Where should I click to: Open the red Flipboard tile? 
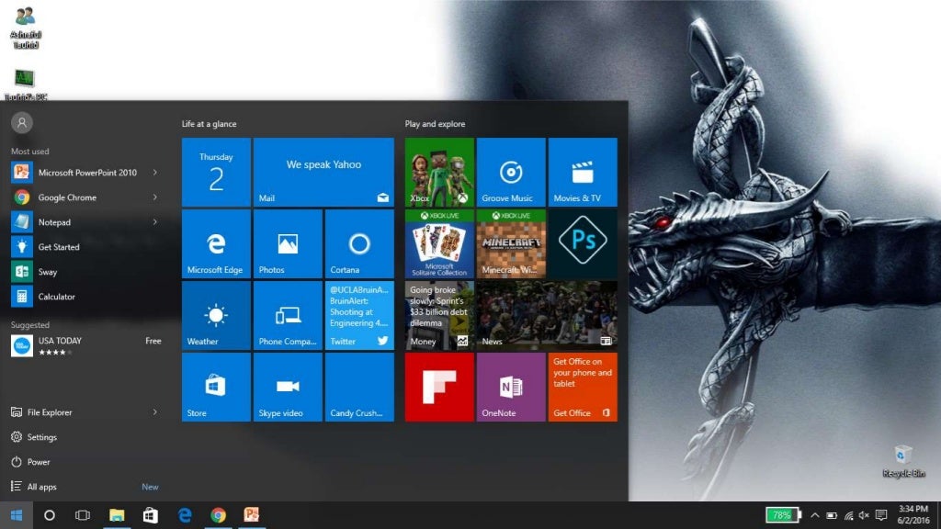[439, 387]
